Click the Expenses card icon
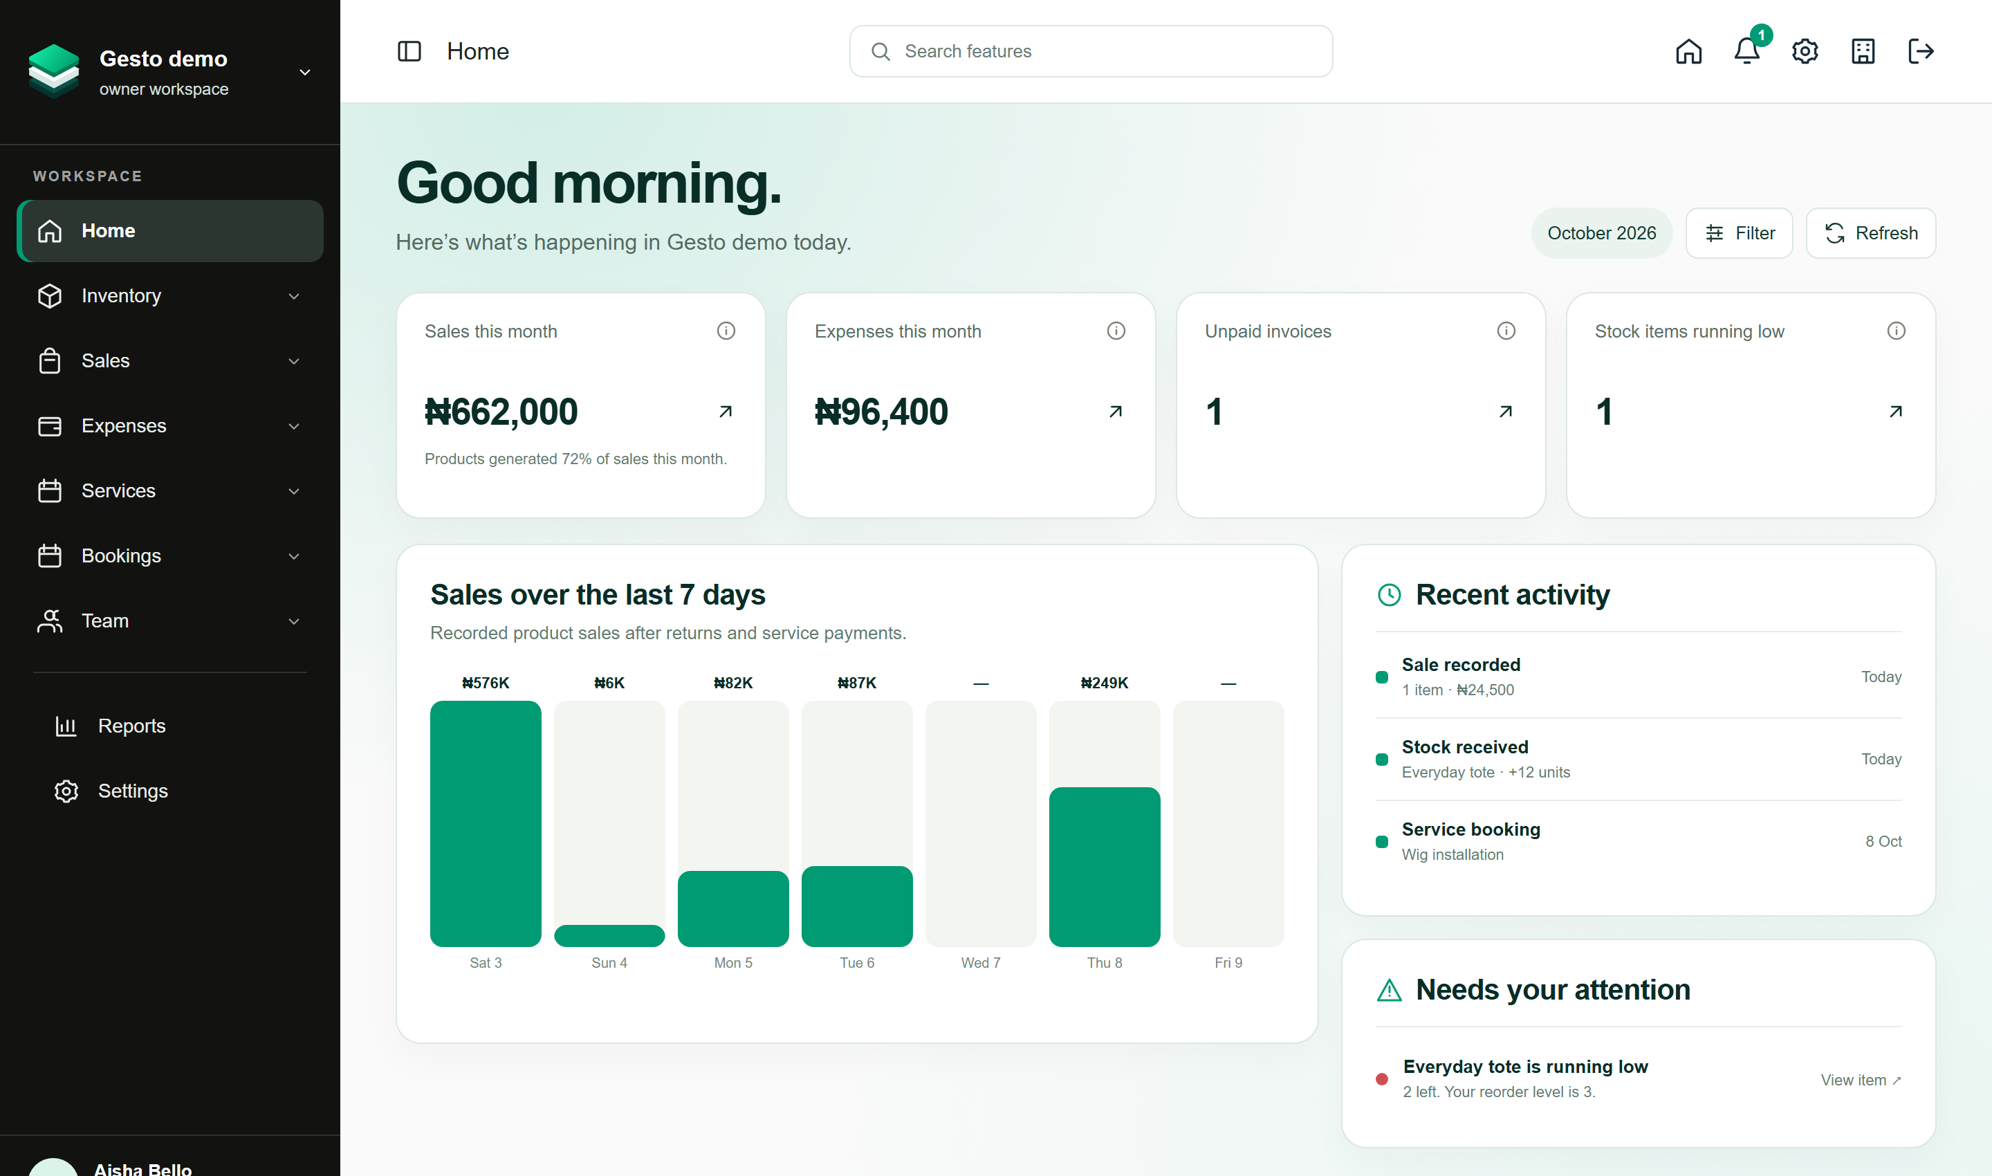 tap(50, 425)
